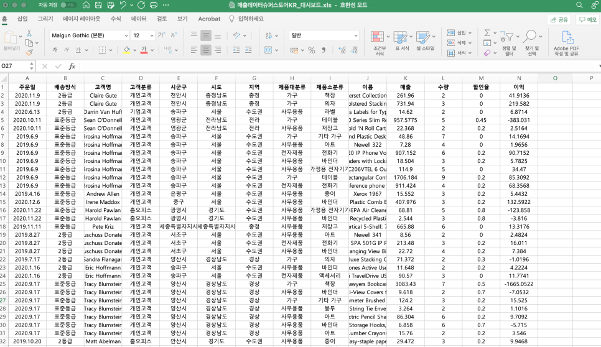Increase decimal places
The height and width of the screenshot is (347, 601).
pos(342,50)
